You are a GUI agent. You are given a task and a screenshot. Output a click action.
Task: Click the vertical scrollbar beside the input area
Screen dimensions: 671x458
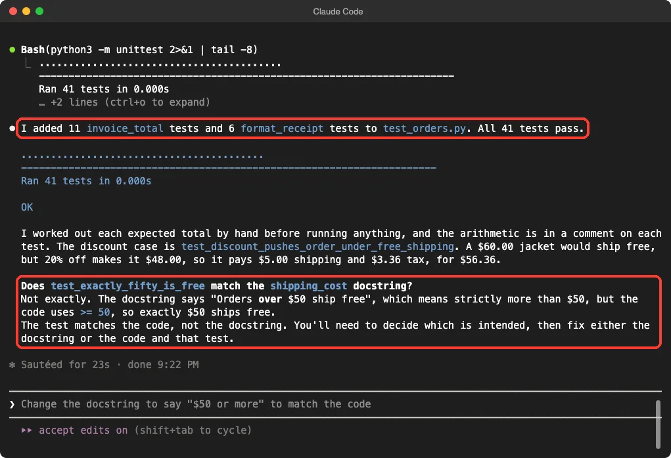pos(658,425)
